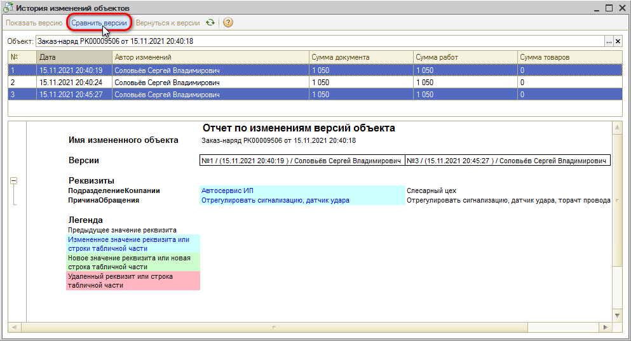Image resolution: width=631 pixels, height=341 pixels.
Task: Click the green refresh arrows icon
Action: [x=210, y=23]
